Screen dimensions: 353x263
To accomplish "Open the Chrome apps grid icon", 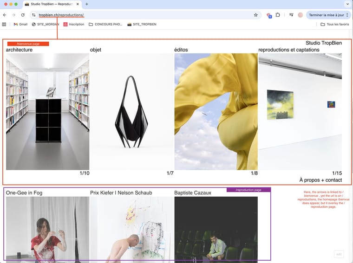I will (x=4, y=24).
